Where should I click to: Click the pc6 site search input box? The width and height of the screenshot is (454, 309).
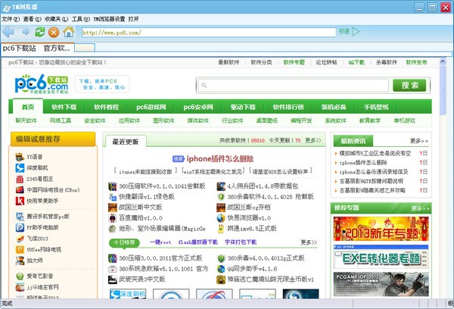click(293, 86)
